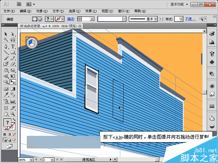Image resolution: width=218 pixels, height=163 pixels.
Task: Open the Stroke panel lines icon
Action: tap(212, 106)
